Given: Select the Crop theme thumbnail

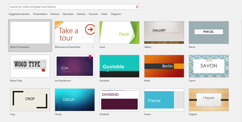Looking at the screenshot, I should (30, 100).
